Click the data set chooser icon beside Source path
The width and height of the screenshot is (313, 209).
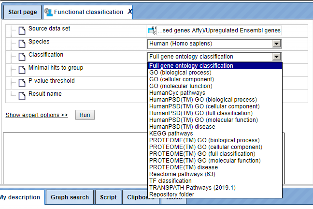click(152, 30)
